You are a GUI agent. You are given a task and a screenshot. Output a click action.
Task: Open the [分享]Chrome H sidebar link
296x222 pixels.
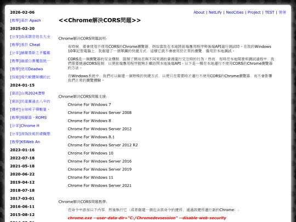tap(25, 126)
